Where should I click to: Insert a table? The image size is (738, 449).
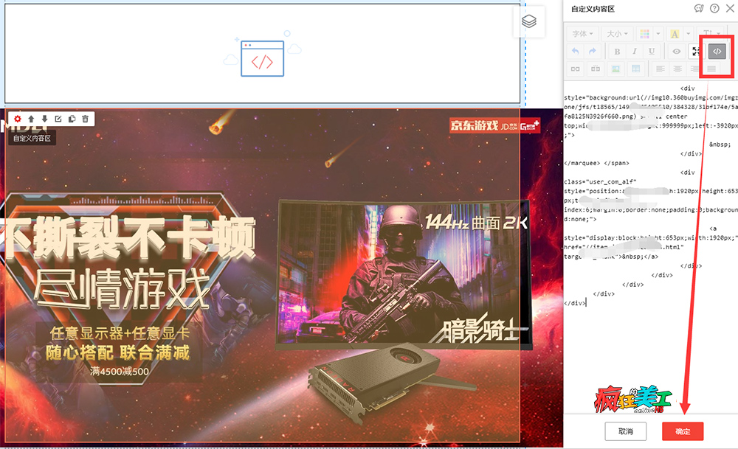click(x=636, y=69)
